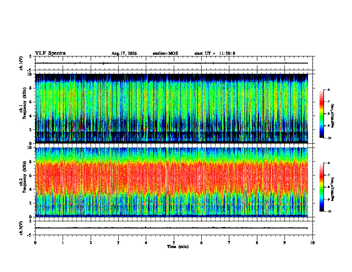Click the ch.2 spectrogram color scale bar

tap(321, 187)
